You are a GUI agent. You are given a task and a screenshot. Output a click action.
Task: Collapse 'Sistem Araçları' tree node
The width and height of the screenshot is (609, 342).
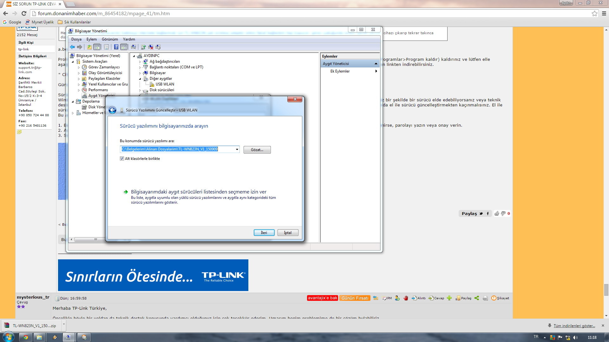click(x=73, y=62)
